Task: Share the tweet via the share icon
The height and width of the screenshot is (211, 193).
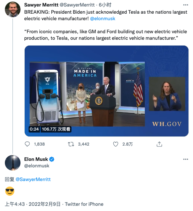Action: point(159,144)
